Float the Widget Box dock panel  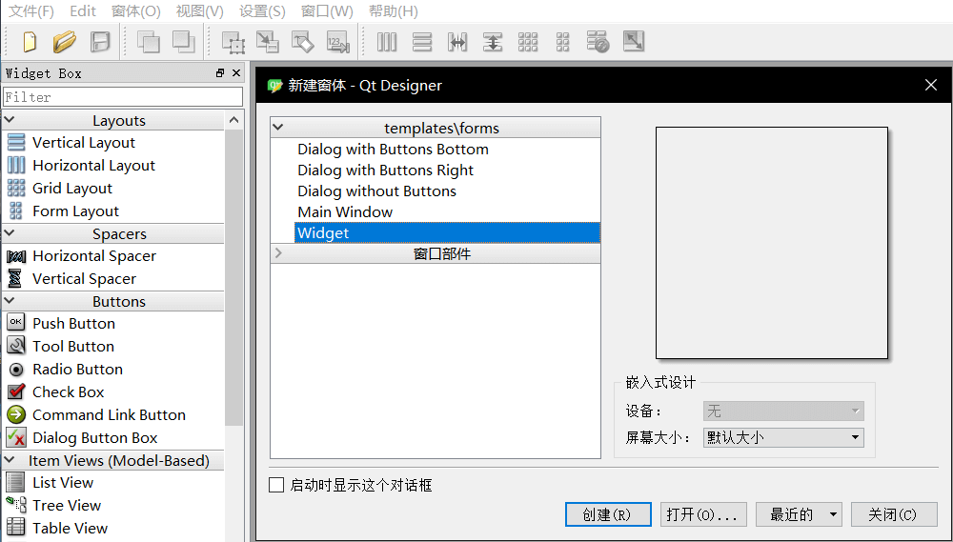[x=220, y=73]
